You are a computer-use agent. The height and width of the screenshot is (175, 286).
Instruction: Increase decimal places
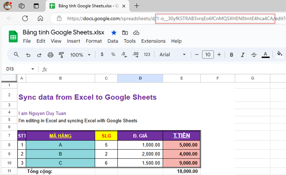(136, 55)
